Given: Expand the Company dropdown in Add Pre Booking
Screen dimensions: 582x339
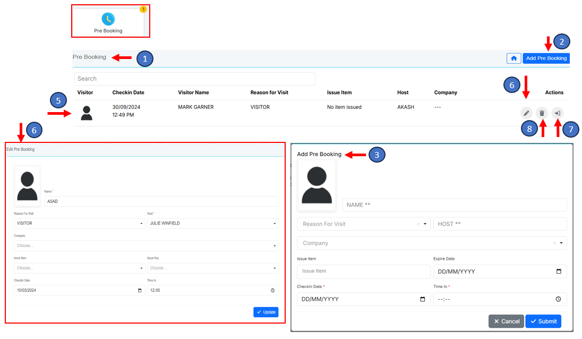Looking at the screenshot, I should coord(562,243).
